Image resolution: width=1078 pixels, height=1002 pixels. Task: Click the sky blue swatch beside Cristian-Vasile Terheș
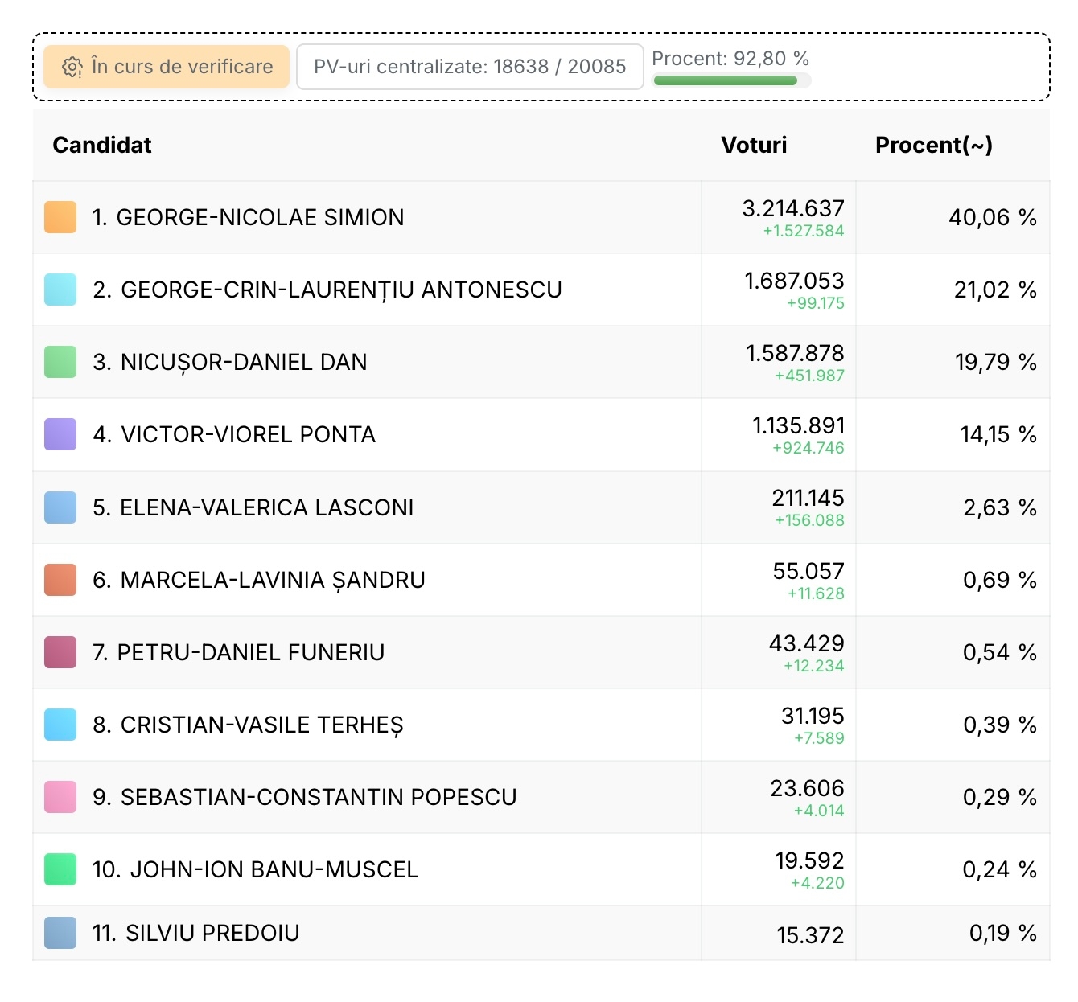tap(60, 725)
